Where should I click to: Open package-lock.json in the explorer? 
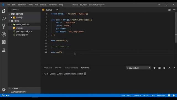pyautogui.click(x=24, y=31)
